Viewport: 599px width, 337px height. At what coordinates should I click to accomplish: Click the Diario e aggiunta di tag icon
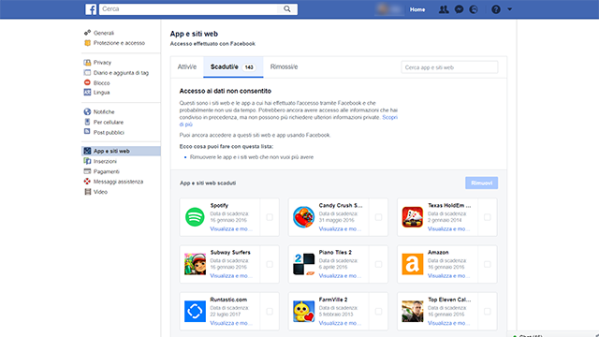point(87,73)
